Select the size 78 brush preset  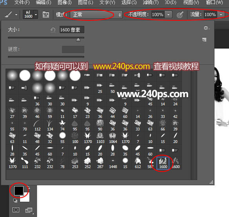62,163
